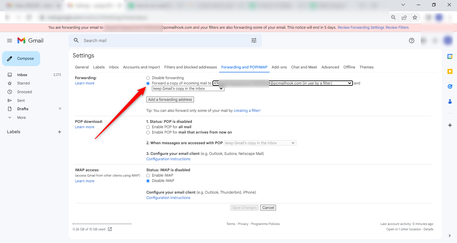Bookmark this page star icon
This screenshot has width=457, height=243.
coord(415,17)
